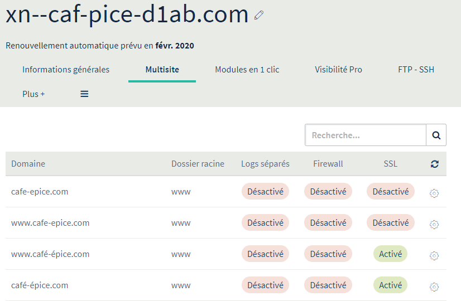Toggle Firewall status badge for www.cafe-epice.com
461x301 pixels.
click(x=328, y=223)
